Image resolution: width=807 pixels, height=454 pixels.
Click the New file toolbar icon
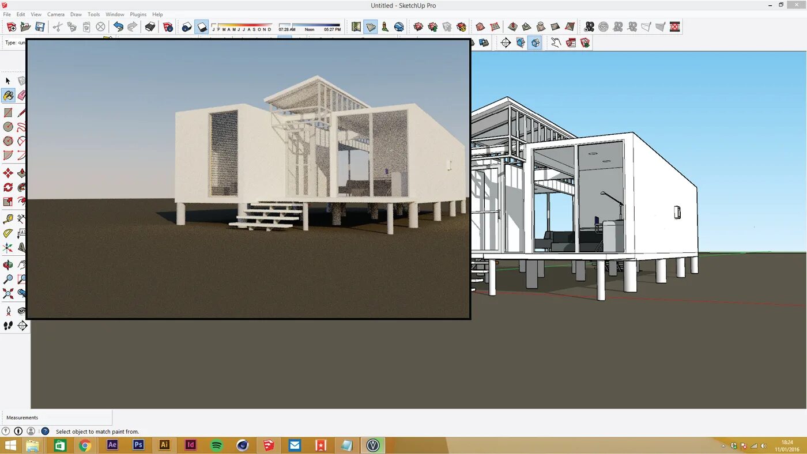12,27
